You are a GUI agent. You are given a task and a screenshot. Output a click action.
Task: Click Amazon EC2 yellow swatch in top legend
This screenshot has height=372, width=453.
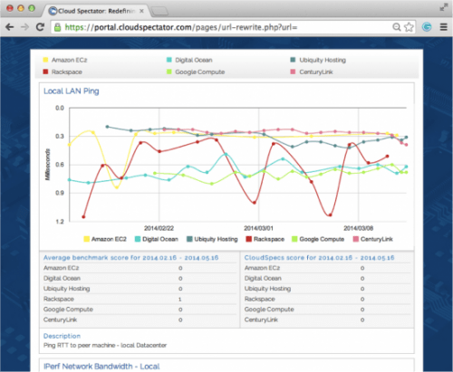click(45, 60)
